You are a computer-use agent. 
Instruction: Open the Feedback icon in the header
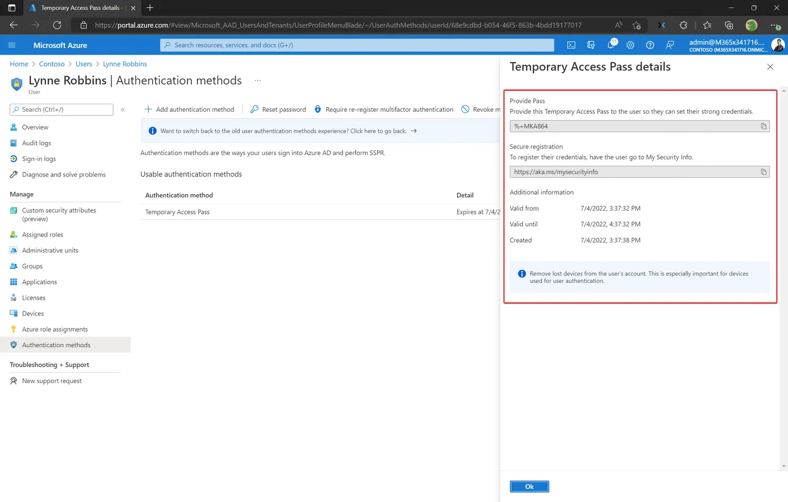click(670, 45)
